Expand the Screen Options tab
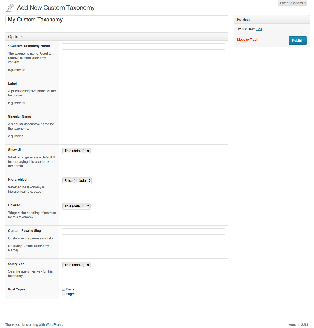Image resolution: width=314 pixels, height=328 pixels. click(x=293, y=3)
